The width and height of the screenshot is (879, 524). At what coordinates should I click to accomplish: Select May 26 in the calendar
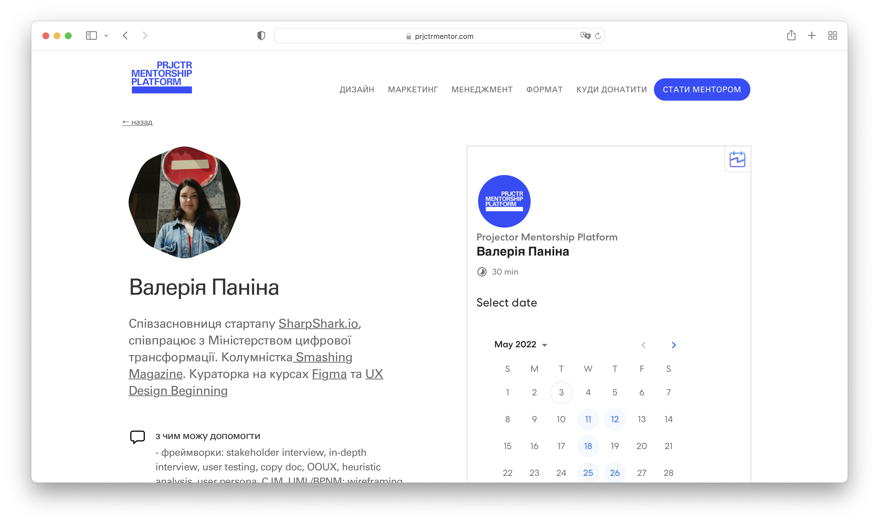click(615, 473)
